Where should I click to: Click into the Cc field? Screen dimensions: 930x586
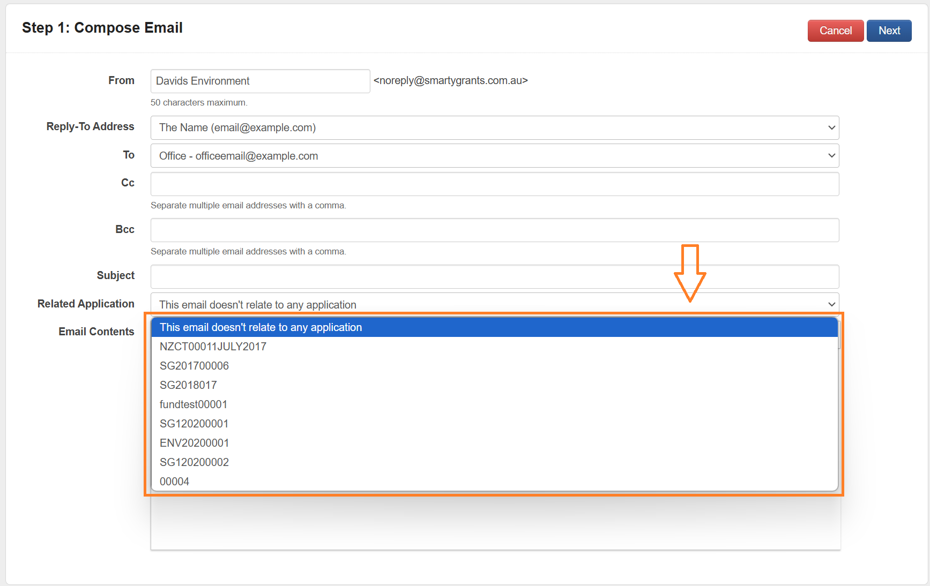pos(494,184)
